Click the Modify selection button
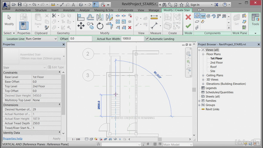 [9, 20]
